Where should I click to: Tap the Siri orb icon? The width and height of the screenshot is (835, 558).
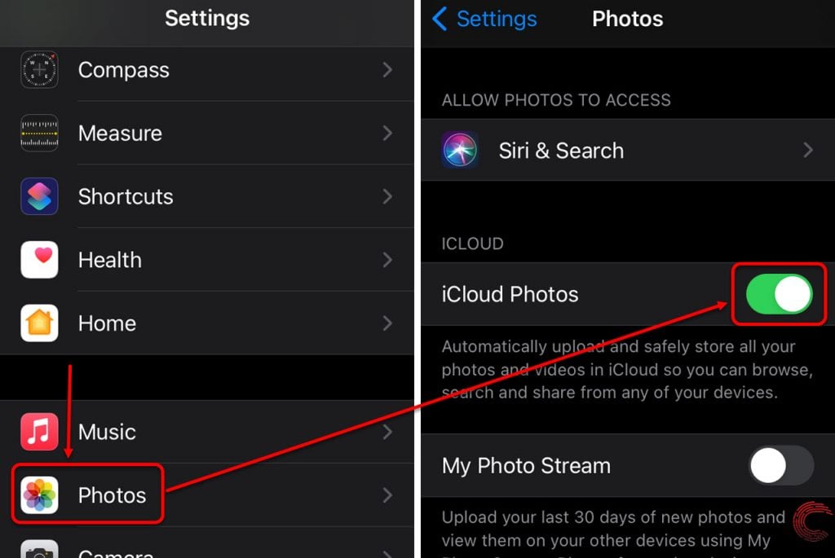(460, 150)
